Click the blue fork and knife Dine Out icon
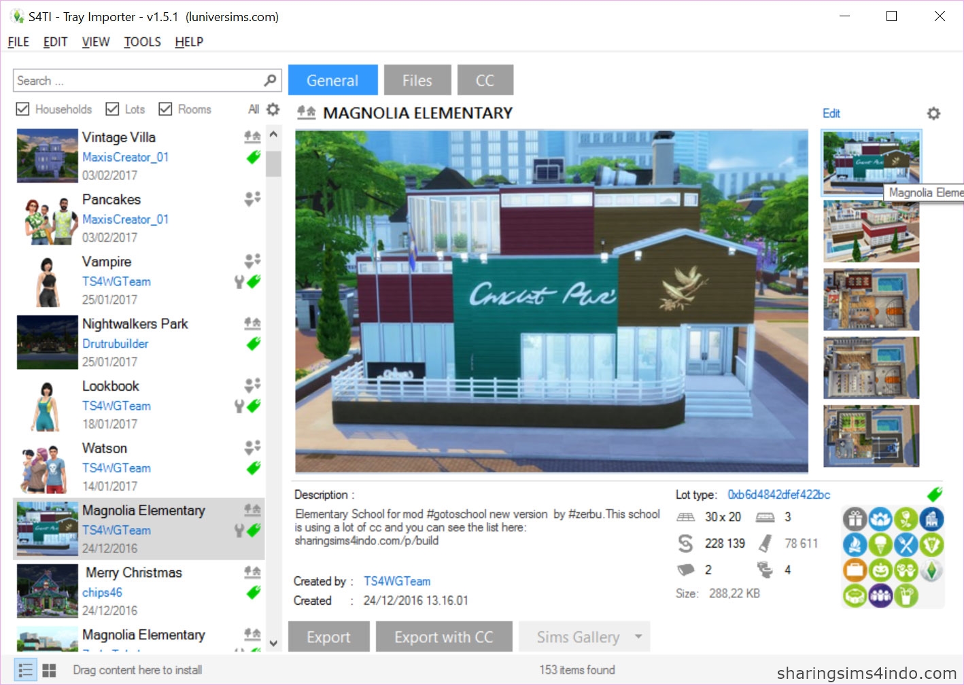The height and width of the screenshot is (685, 964). tap(906, 544)
